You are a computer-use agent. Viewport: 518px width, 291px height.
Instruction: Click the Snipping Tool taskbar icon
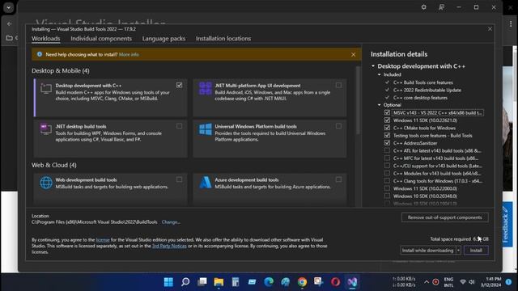[318, 282]
